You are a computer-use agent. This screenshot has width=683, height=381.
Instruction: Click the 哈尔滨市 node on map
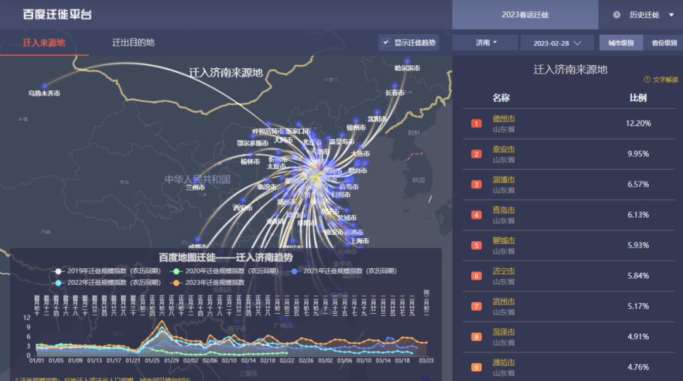point(407,61)
